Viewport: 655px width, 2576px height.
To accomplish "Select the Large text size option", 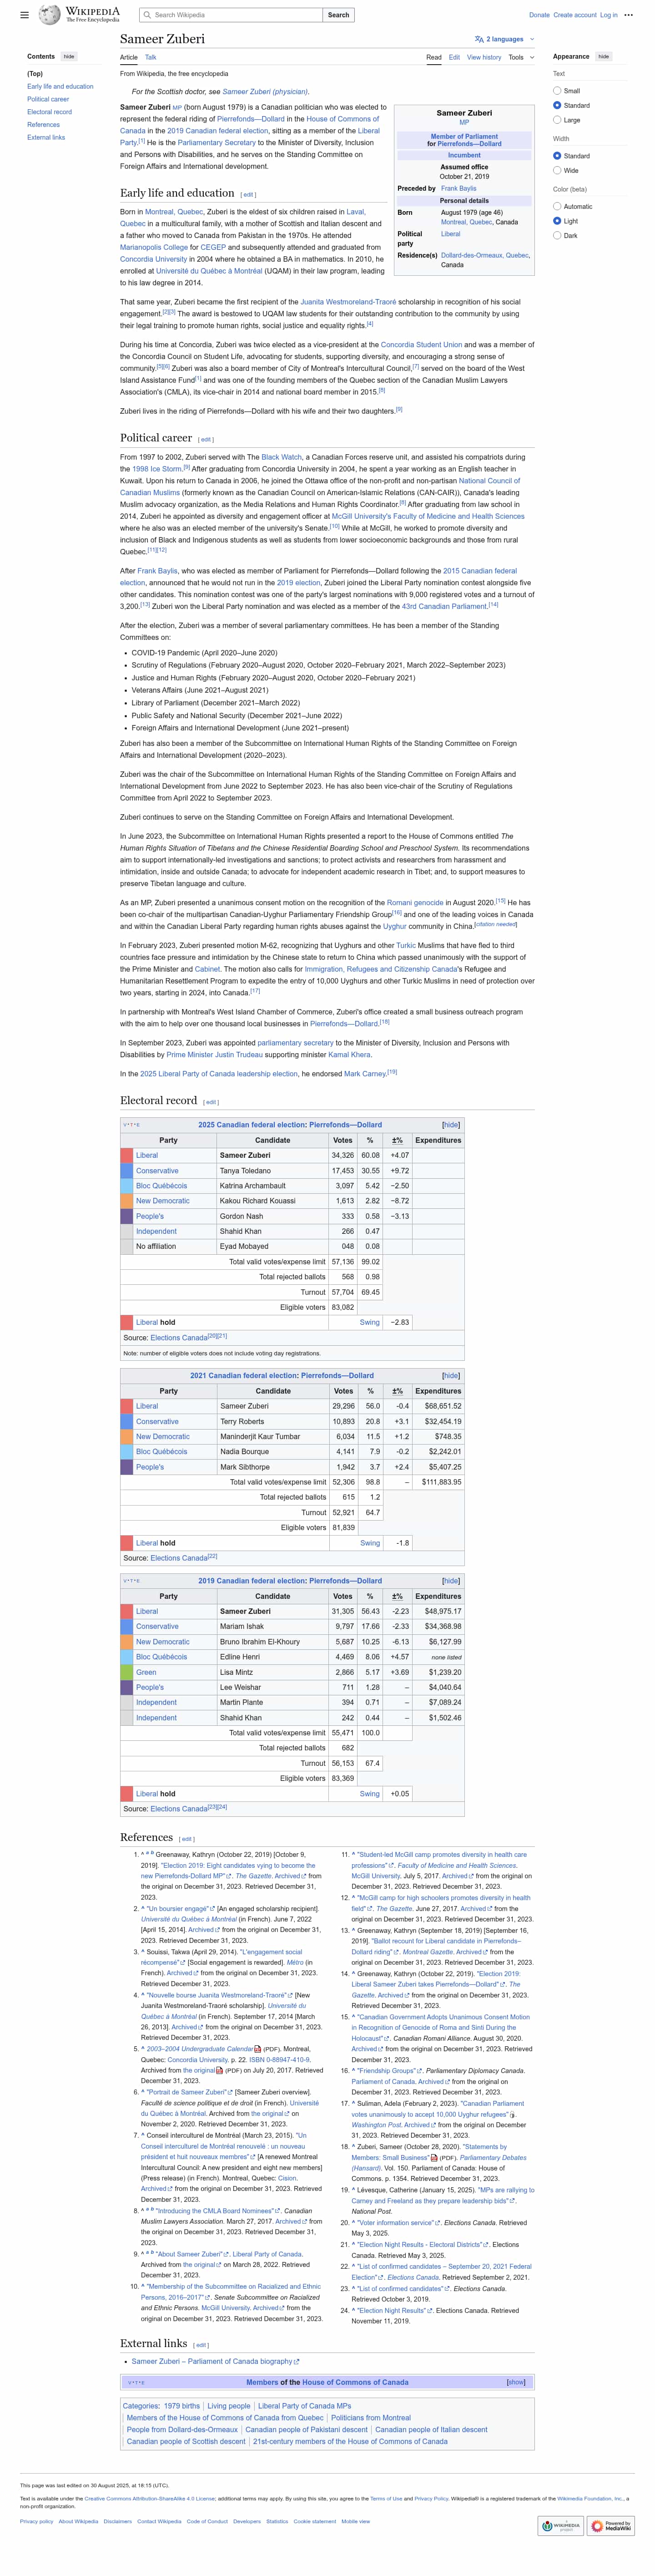I will point(557,120).
